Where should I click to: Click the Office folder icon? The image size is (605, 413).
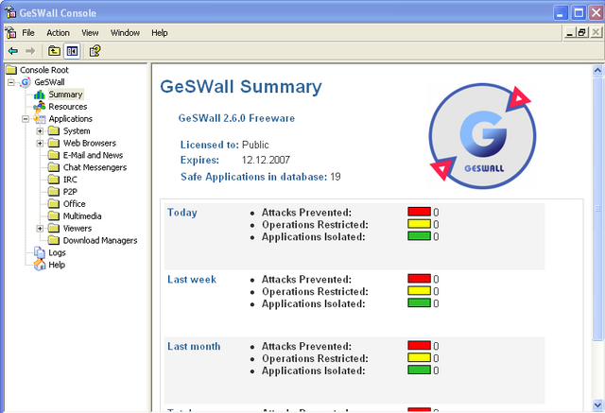pos(54,203)
